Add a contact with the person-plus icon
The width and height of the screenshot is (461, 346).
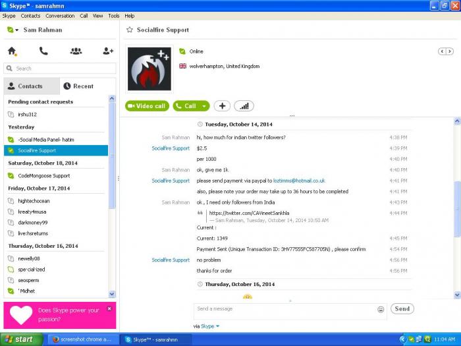point(108,51)
